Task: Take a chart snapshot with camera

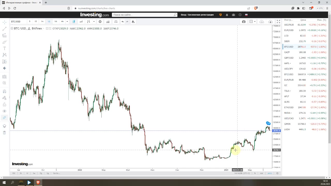Action: pyautogui.click(x=244, y=21)
